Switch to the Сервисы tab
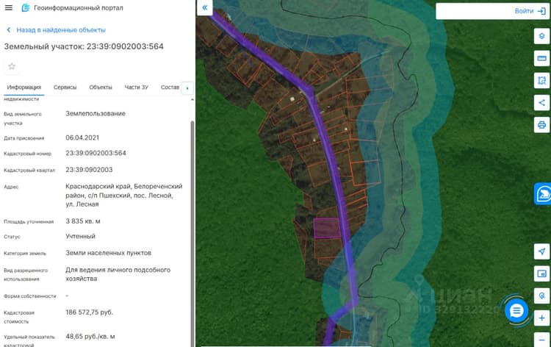Viewport: 551px width, 347px height. [x=65, y=87]
